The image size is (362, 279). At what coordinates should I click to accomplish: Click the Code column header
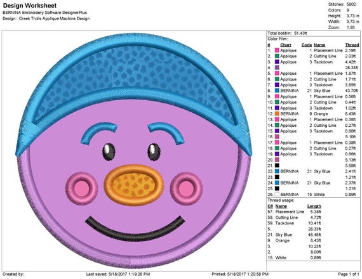(307, 45)
